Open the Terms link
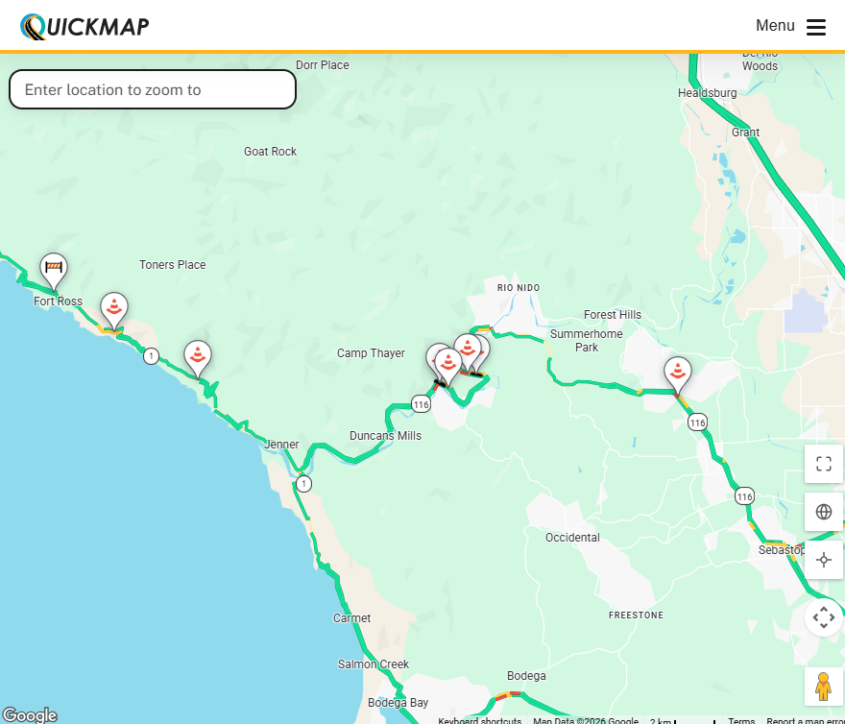The width and height of the screenshot is (845, 724). [x=741, y=720]
